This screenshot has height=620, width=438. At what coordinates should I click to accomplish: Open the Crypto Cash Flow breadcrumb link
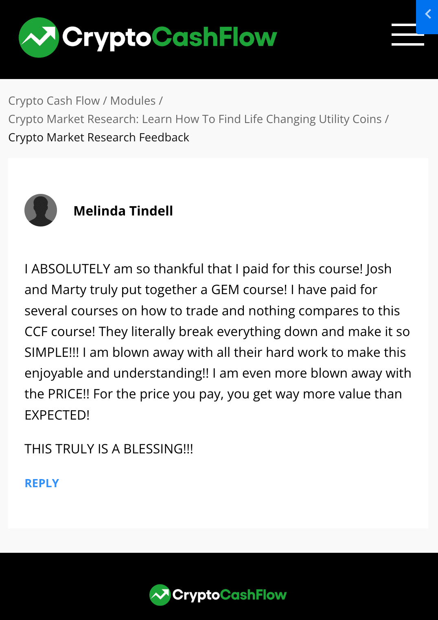click(x=54, y=101)
